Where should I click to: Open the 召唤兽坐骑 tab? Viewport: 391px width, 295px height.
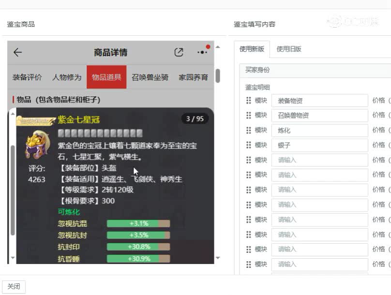(149, 77)
